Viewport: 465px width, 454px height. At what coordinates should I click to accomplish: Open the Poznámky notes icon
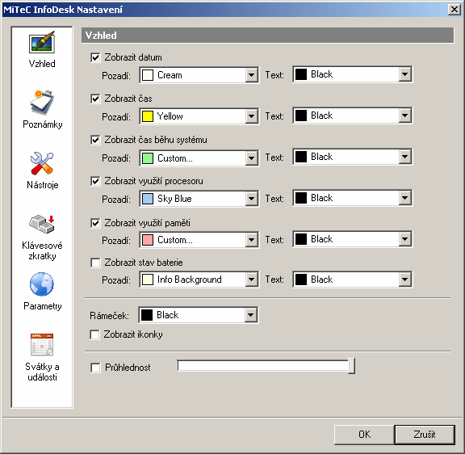tap(42, 102)
